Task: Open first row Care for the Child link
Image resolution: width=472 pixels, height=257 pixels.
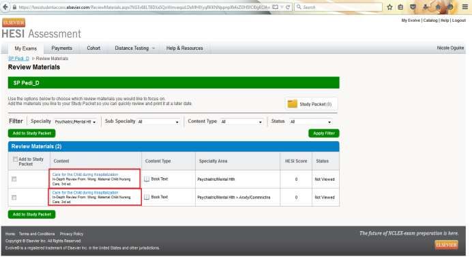Action: [85, 175]
